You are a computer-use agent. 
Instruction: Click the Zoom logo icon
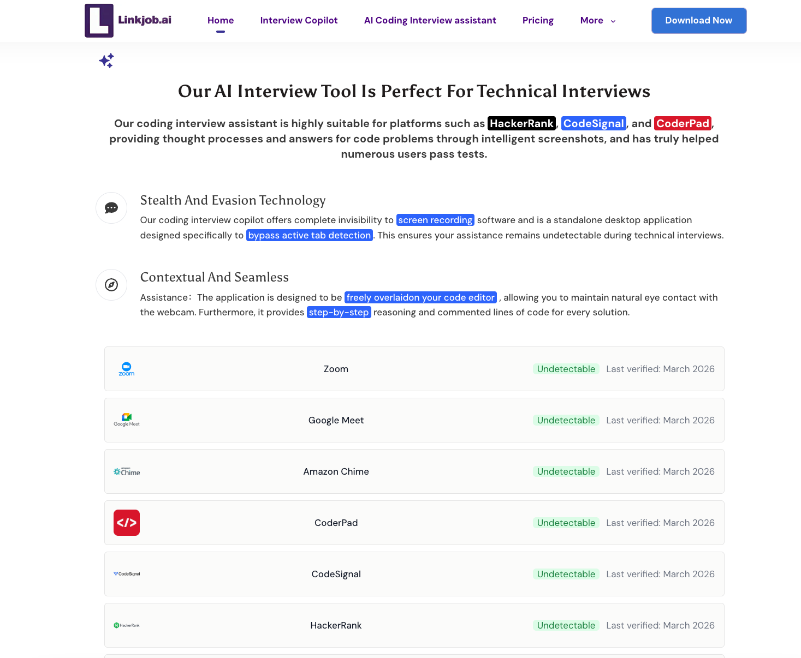pos(127,369)
